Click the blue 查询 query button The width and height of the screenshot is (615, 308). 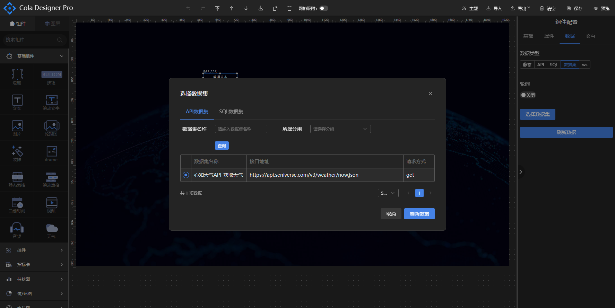[222, 146]
